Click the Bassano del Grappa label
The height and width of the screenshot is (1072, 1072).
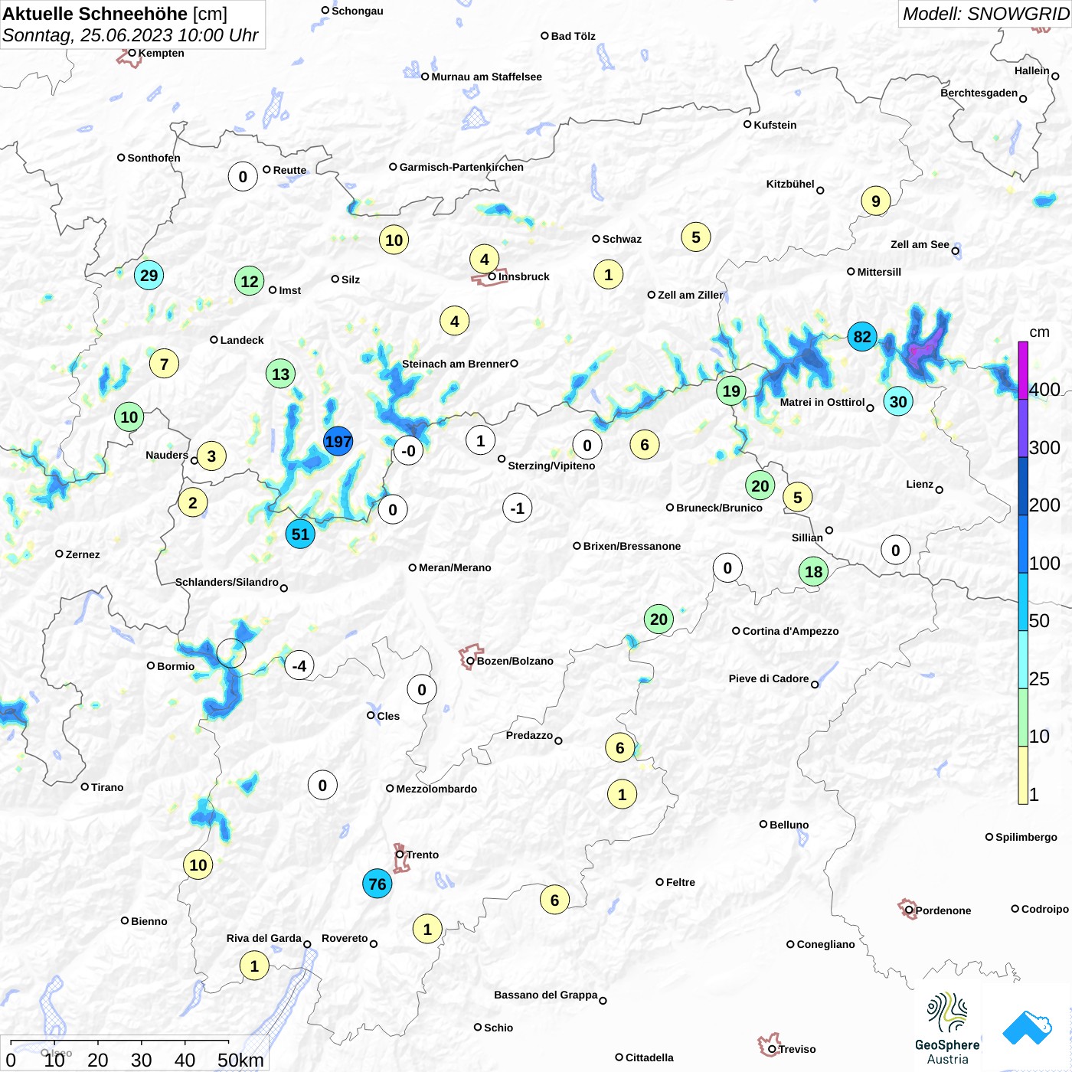click(x=546, y=995)
